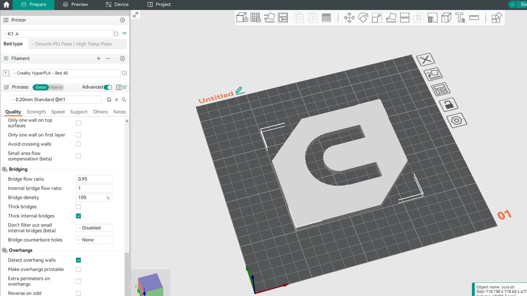
Task: Enable Avoid crossing walls checkbox
Action: point(78,144)
